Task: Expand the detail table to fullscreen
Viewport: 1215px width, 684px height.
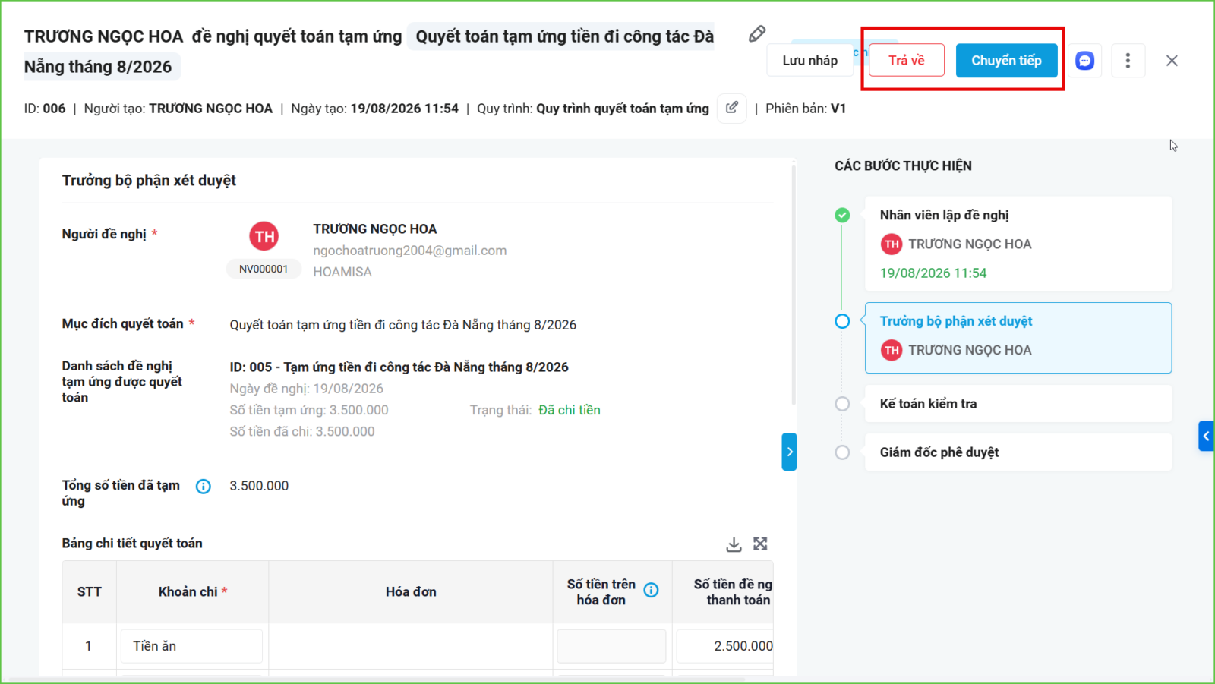Action: click(x=760, y=544)
